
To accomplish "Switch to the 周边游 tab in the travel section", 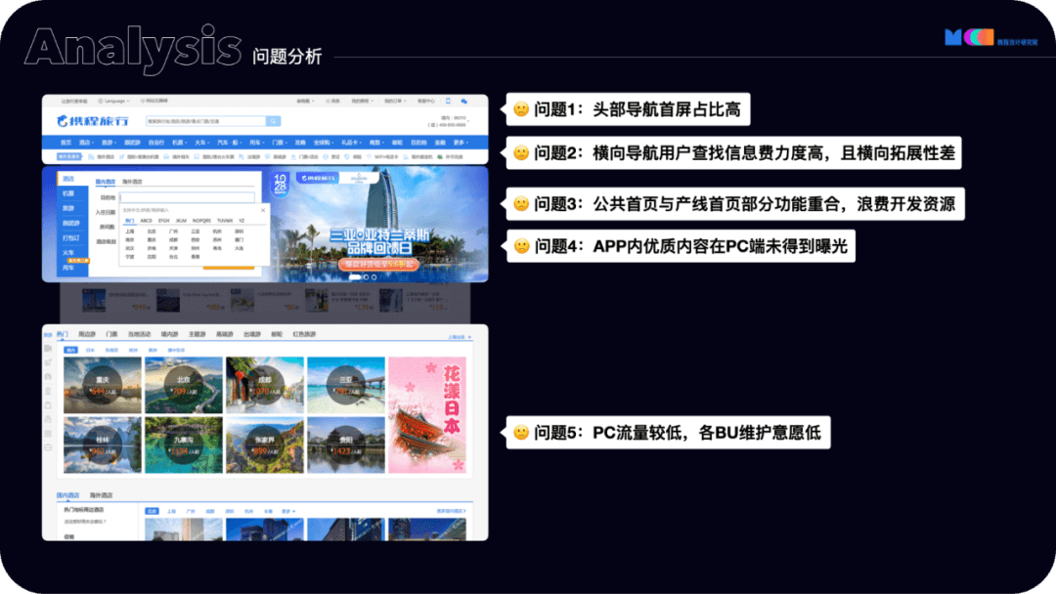I will pos(87,334).
